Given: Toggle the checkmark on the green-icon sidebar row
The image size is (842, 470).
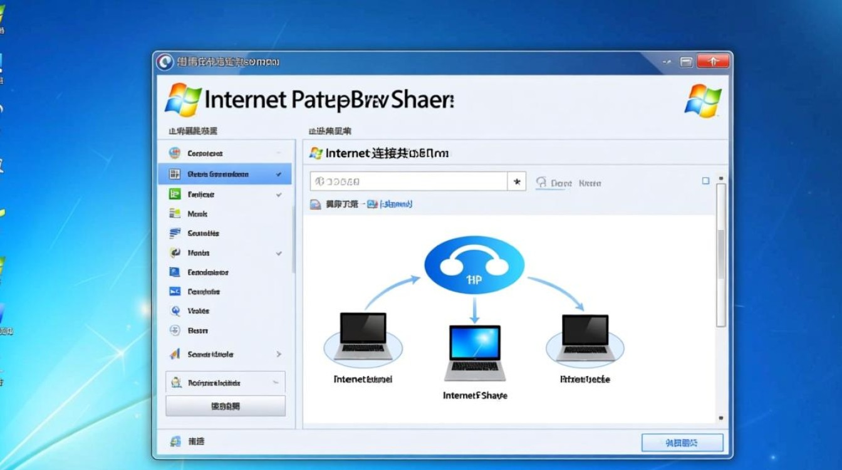Looking at the screenshot, I should [279, 195].
